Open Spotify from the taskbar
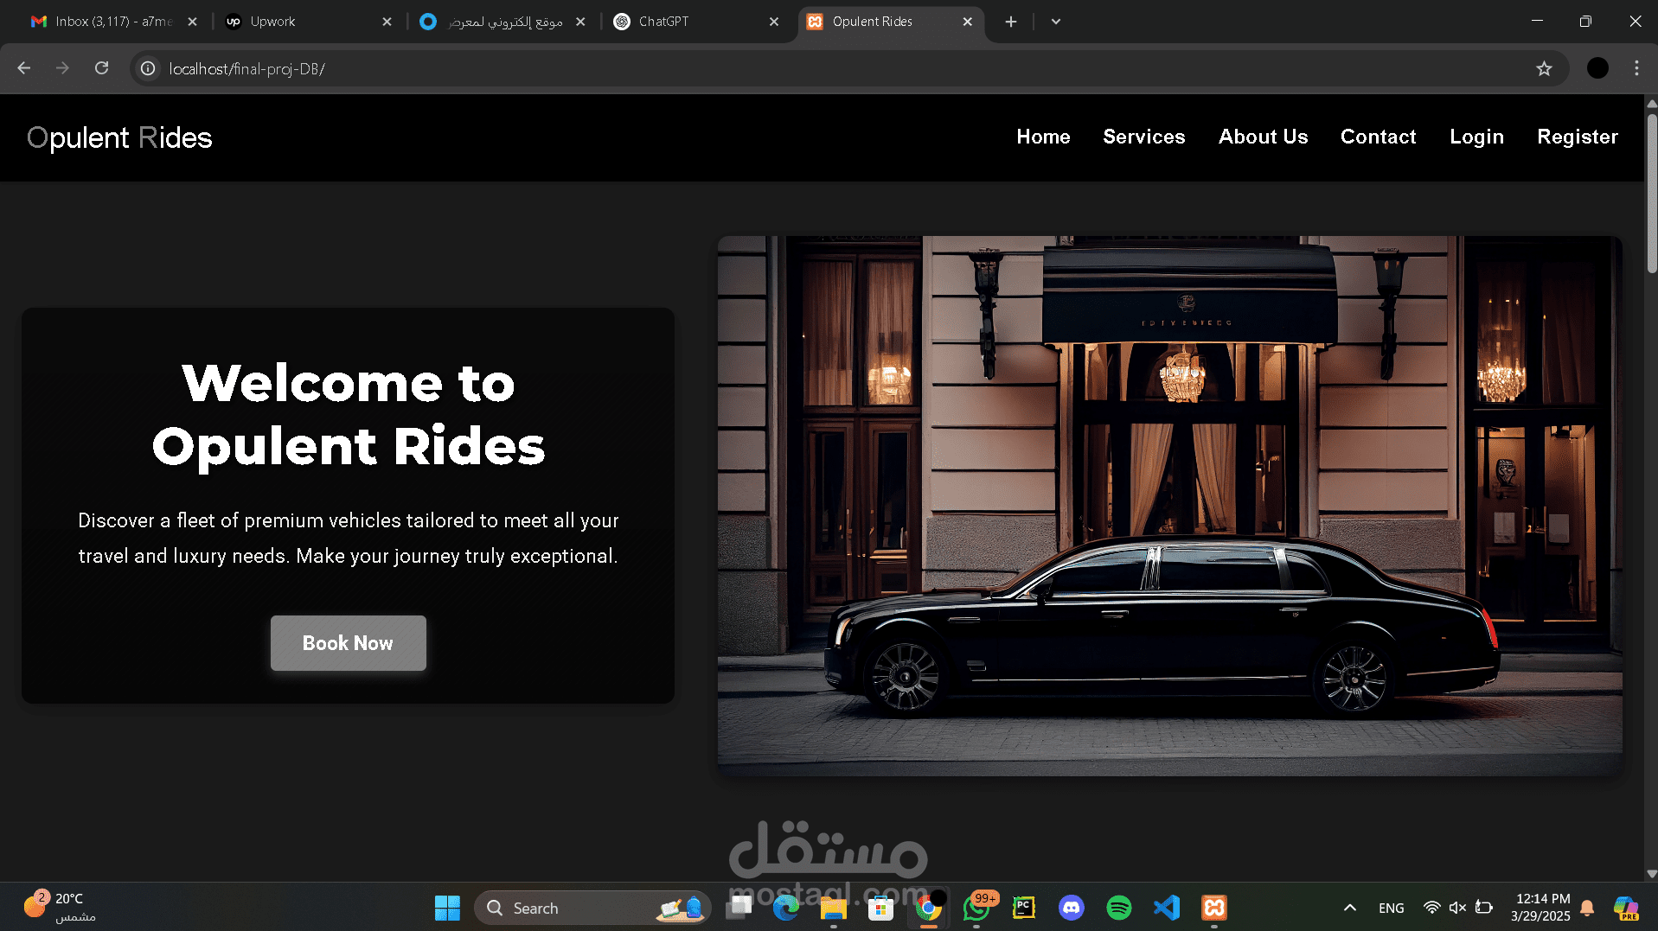1658x931 pixels. (1119, 908)
